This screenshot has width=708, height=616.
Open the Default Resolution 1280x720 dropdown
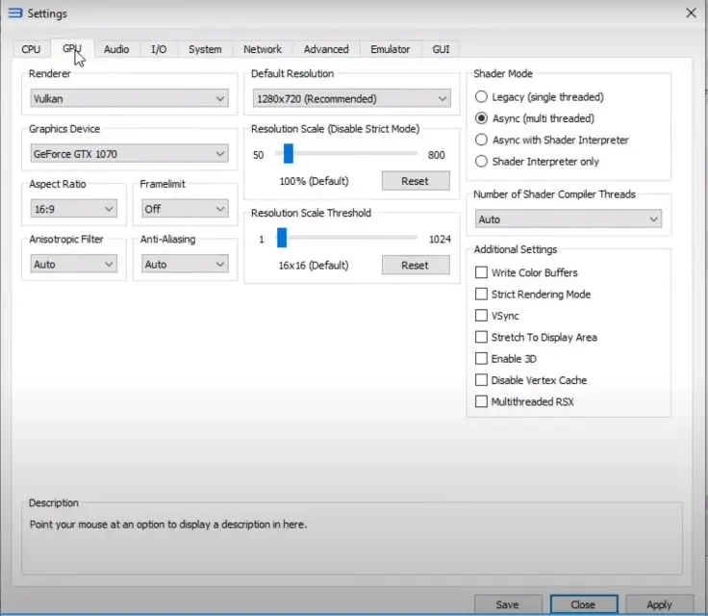coord(352,98)
